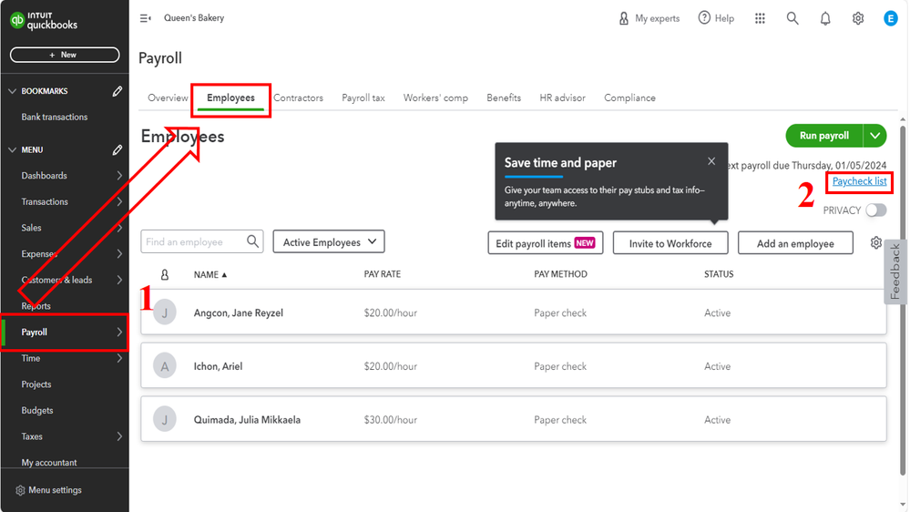Open the Run payroll dropdown arrow
This screenshot has height=512, width=910.
point(874,136)
